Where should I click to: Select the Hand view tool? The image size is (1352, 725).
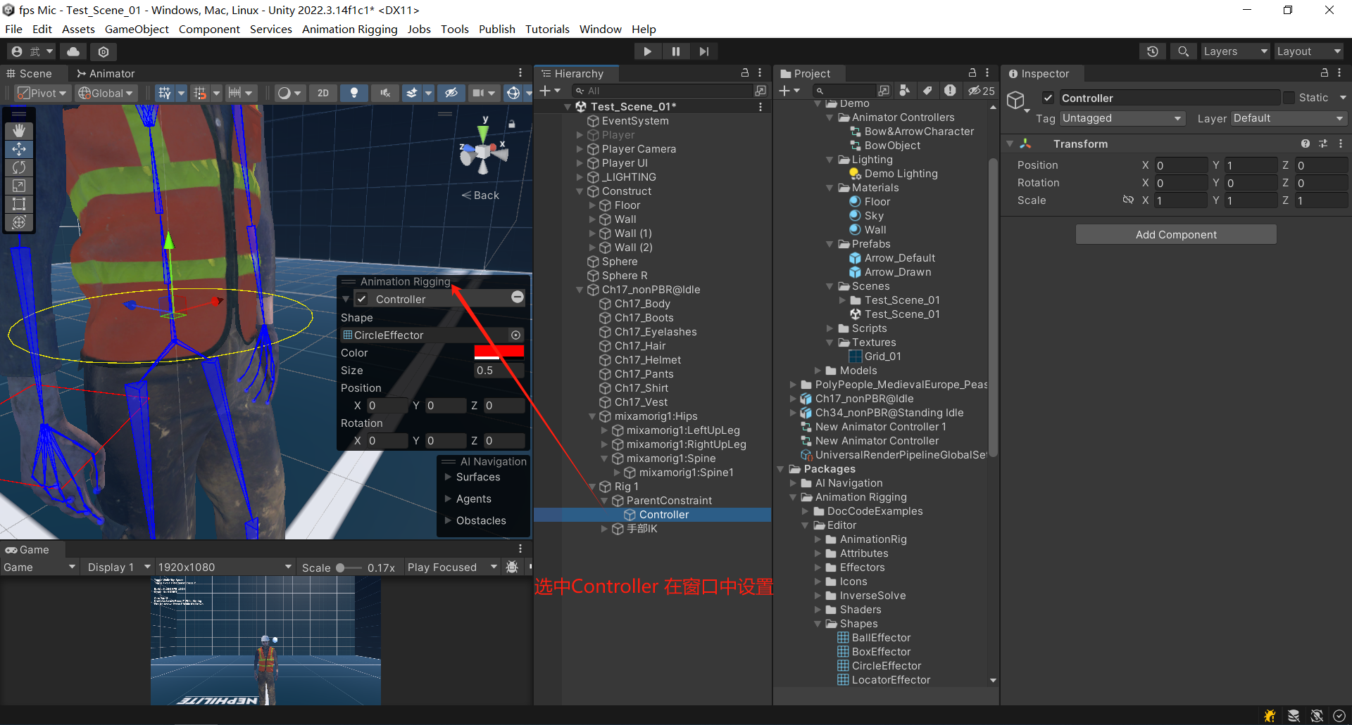pyautogui.click(x=19, y=130)
